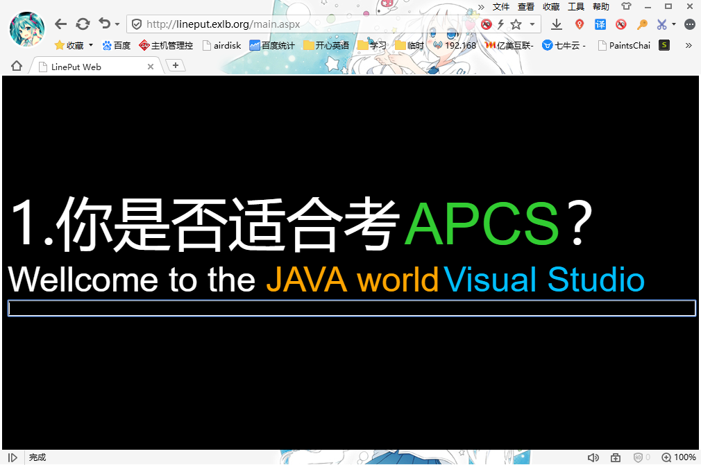Click the blue 译 translate extension
Viewport: 701px width, 465px height.
pos(600,24)
